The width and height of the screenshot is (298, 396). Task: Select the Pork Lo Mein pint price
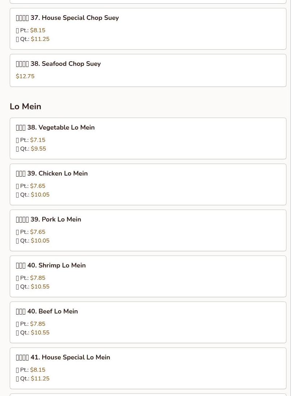38,232
